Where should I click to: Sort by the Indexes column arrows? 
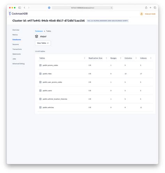point(151,58)
